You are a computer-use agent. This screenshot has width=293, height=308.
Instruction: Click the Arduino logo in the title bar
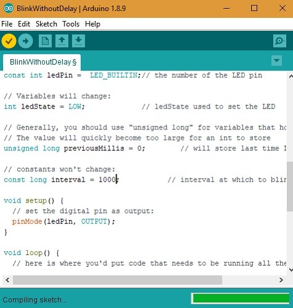(9, 9)
